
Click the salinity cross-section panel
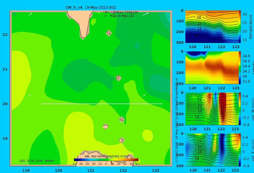pos(212,68)
